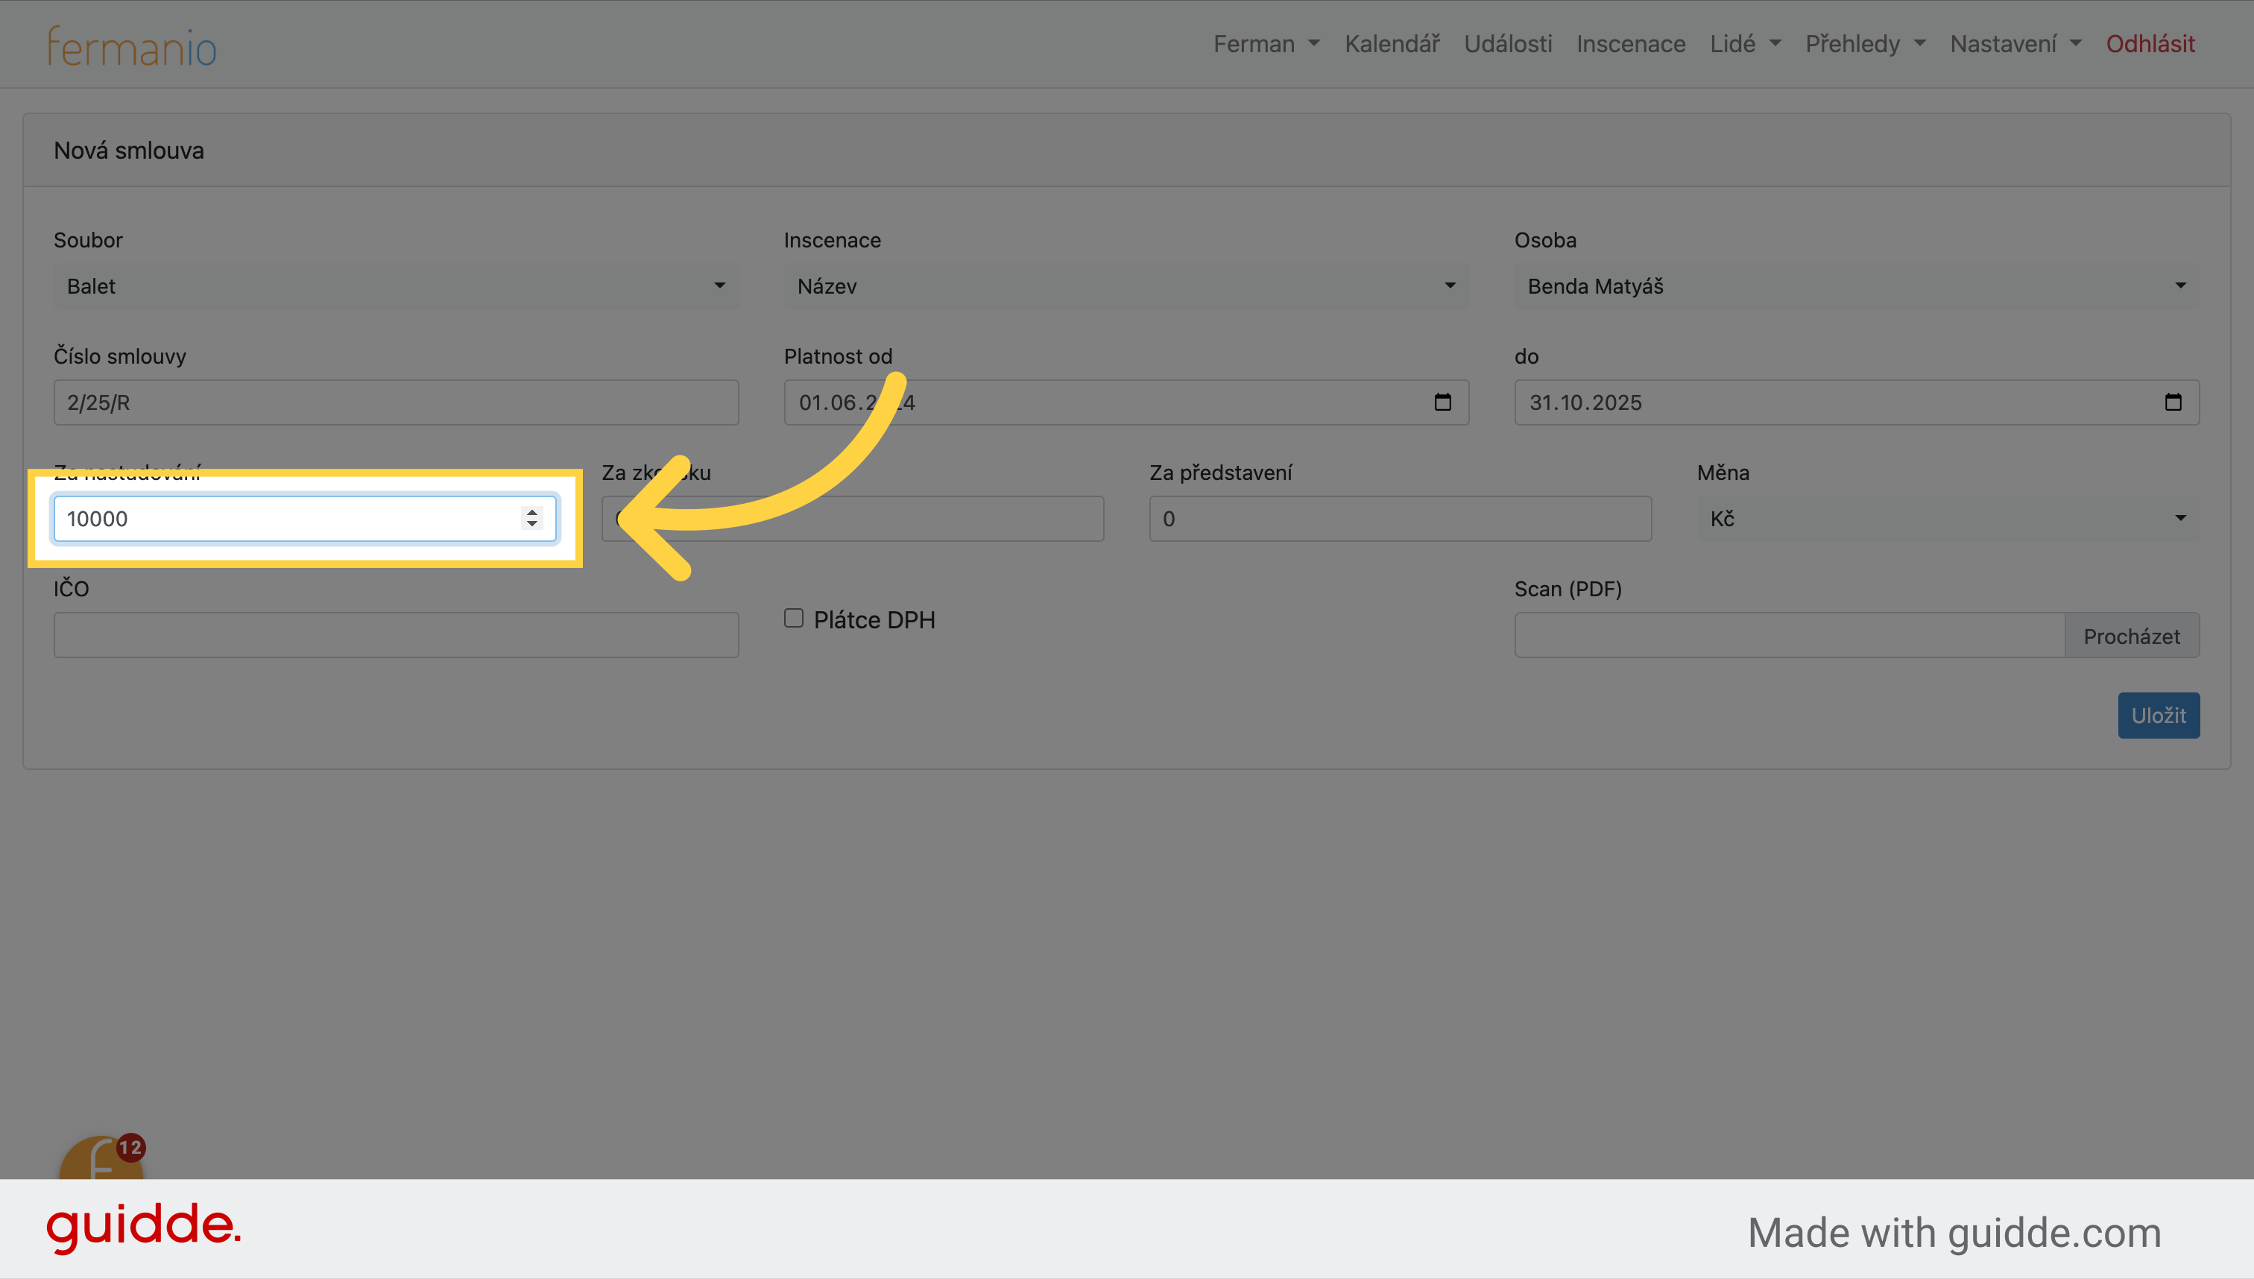Open the chat bubble with 12 notifications

[x=102, y=1157]
